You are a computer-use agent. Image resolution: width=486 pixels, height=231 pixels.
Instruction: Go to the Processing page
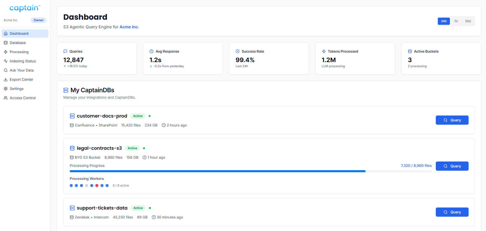(x=25, y=52)
